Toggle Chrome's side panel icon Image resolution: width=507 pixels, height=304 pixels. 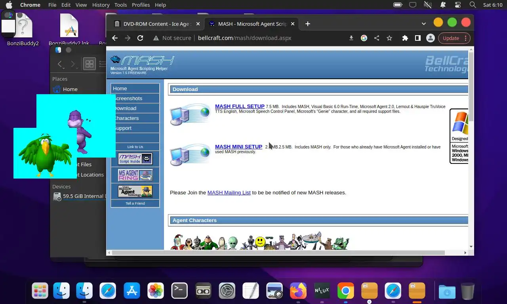click(x=417, y=38)
